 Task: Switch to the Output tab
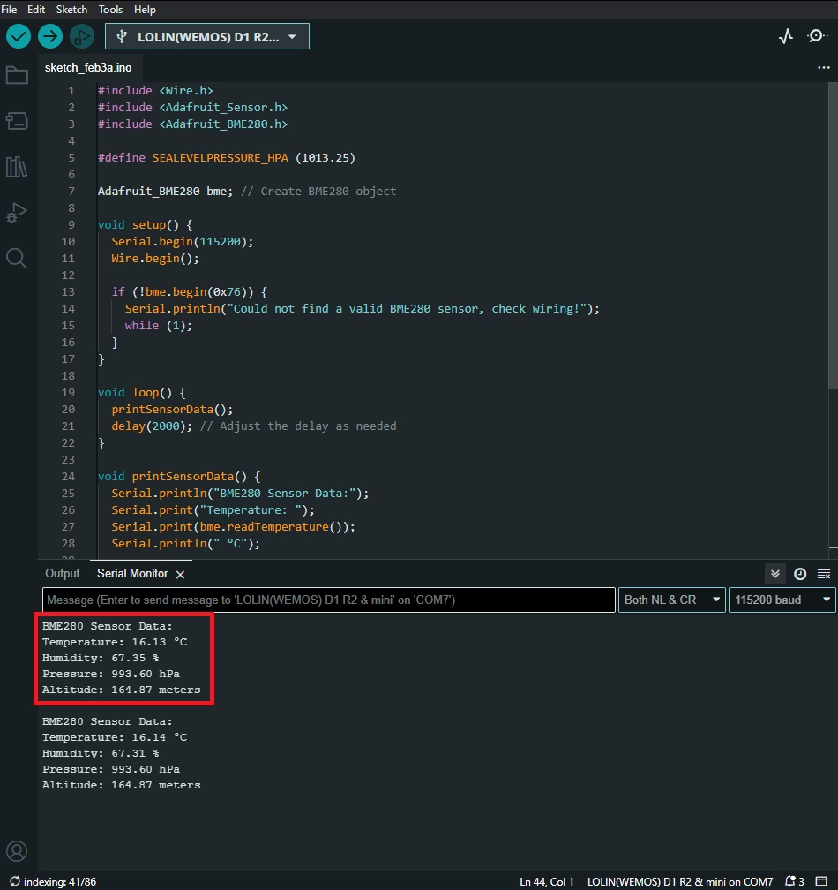pos(63,574)
